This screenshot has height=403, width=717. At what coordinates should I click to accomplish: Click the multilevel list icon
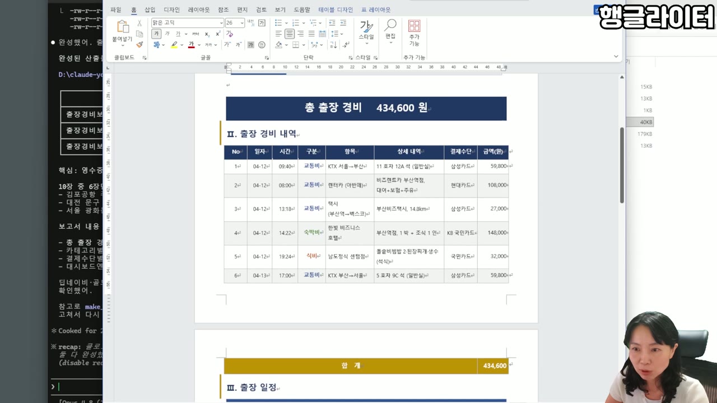click(x=313, y=23)
